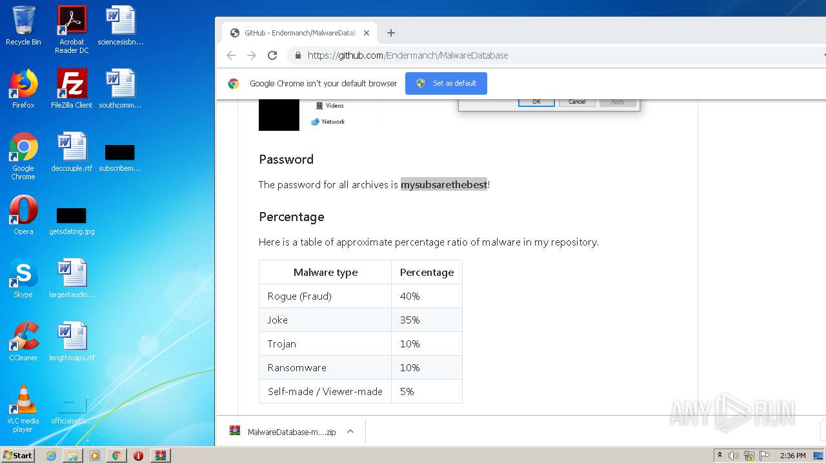
Task: Click the Percentage column header in table
Action: coord(427,273)
